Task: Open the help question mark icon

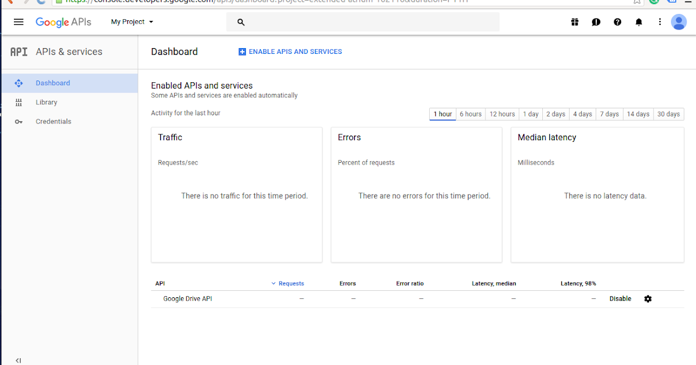Action: click(618, 22)
